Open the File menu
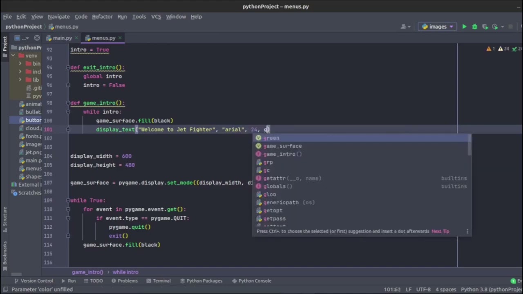Screen dimensions: 523x294 point(7,17)
